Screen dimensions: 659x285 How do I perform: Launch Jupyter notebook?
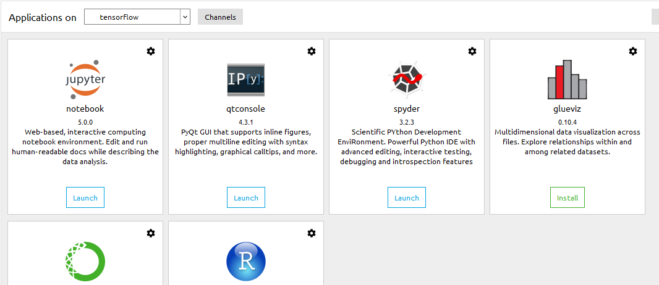(x=85, y=198)
